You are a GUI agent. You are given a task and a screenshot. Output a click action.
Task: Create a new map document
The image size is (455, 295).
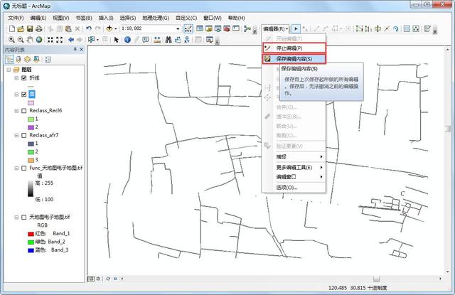12,28
